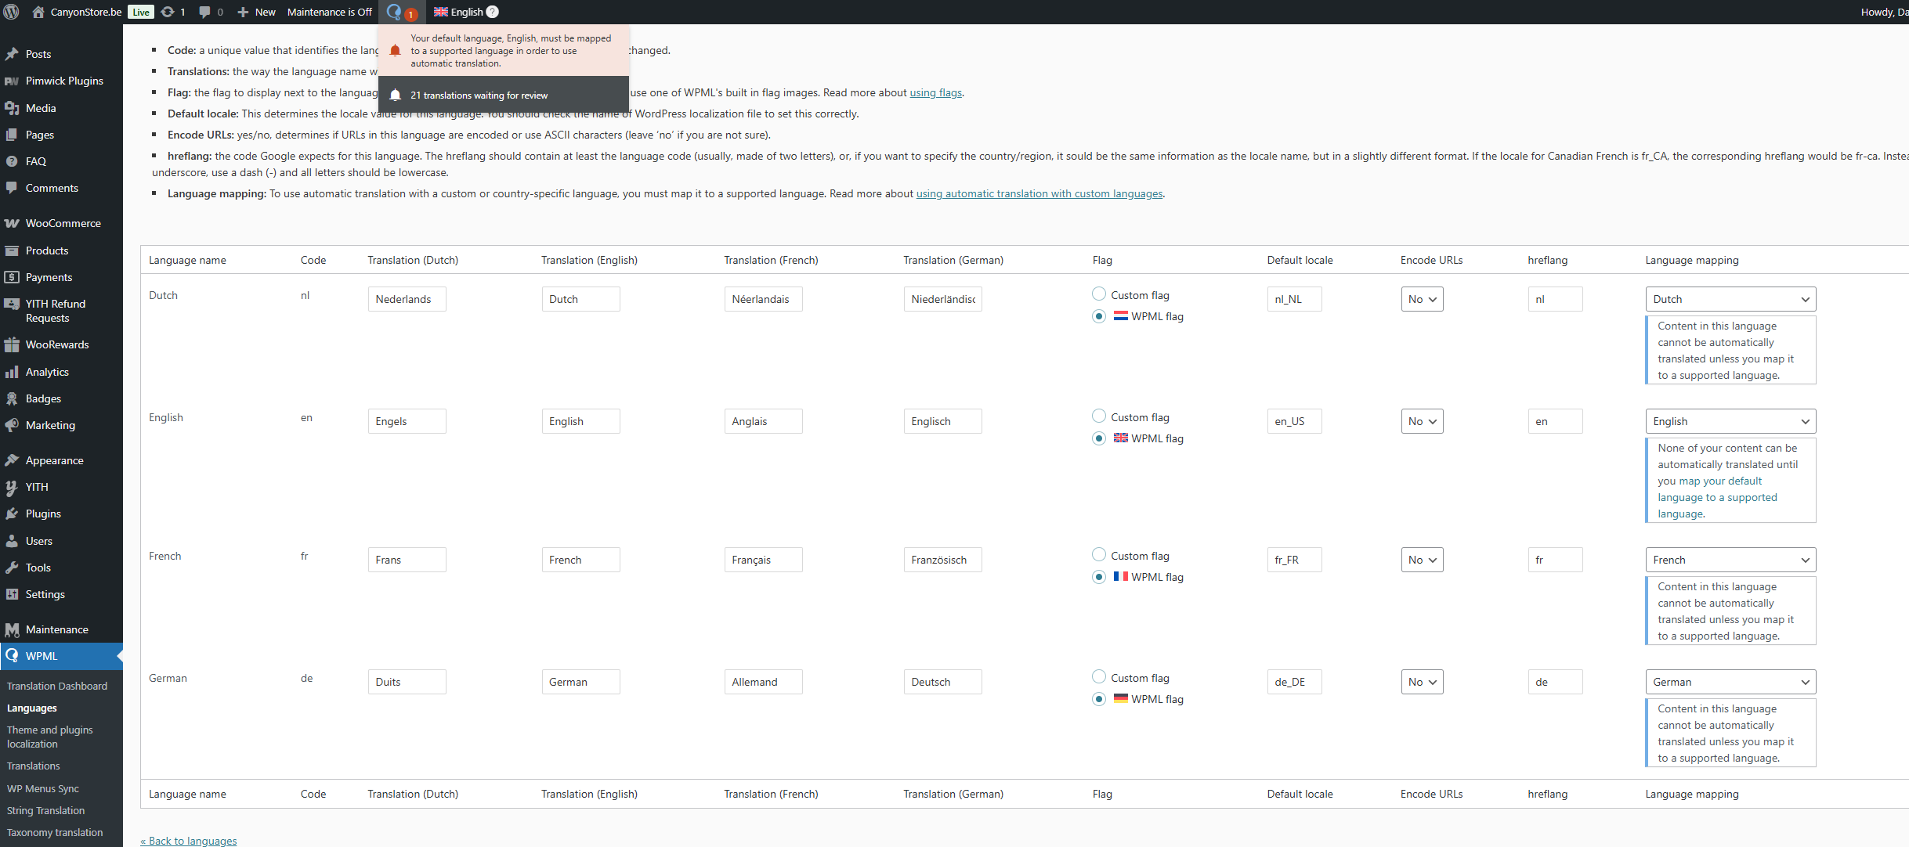
Task: Click the comments bubble icon in admin bar
Action: tap(204, 12)
